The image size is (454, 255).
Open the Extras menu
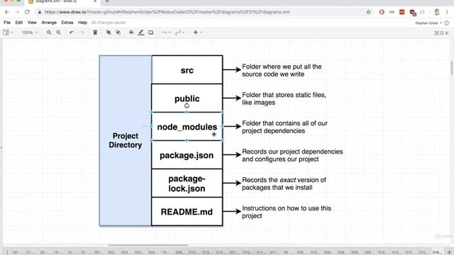67,23
